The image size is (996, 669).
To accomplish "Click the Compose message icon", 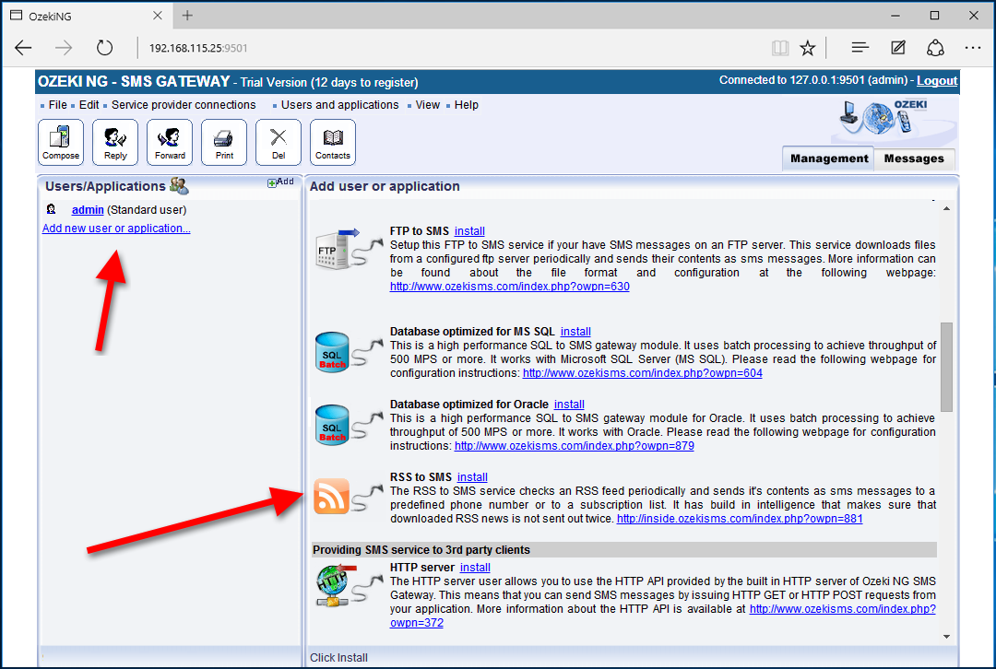I will click(x=61, y=142).
